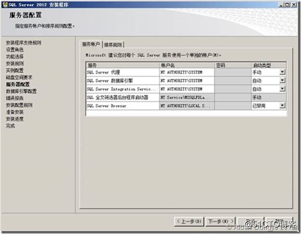Click the 帐户名 column header

pyautogui.click(x=187, y=65)
